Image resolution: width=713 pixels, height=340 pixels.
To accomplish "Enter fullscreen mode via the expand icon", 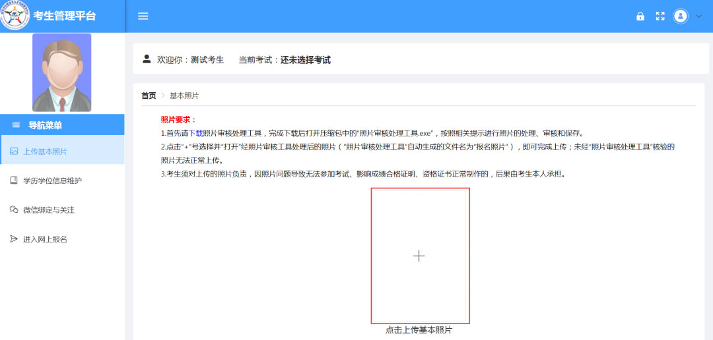I will [x=660, y=16].
